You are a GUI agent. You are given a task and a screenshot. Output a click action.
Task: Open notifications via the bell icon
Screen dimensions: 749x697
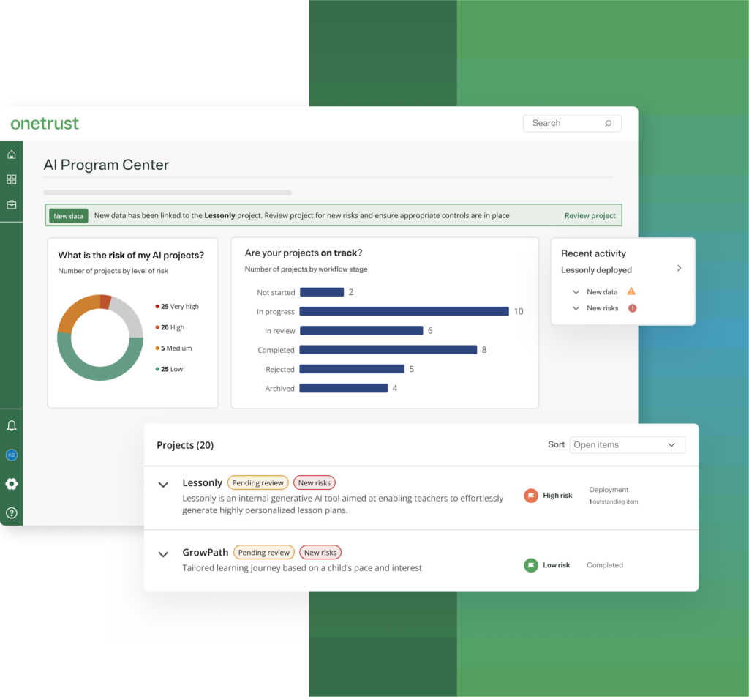pos(11,425)
